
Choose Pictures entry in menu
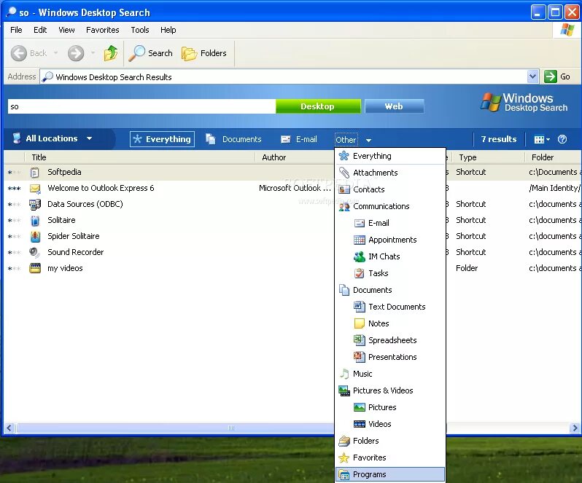[390, 407]
